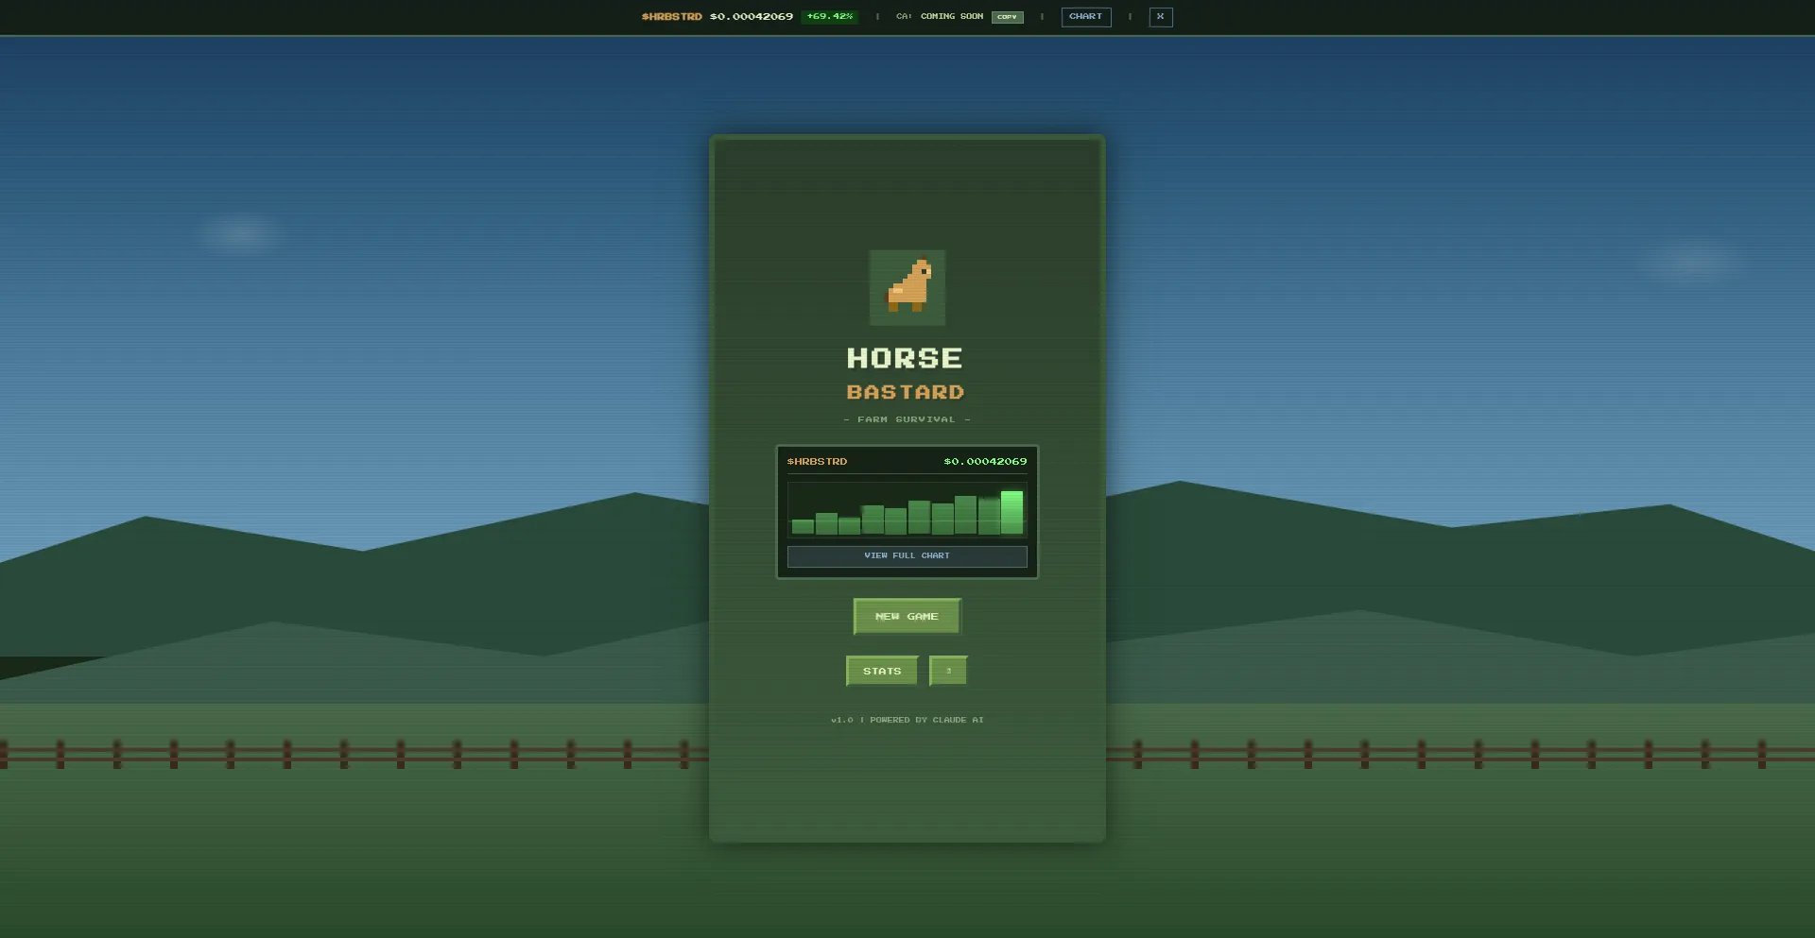Select the $HRBSTRD ticker in the top bar
1815x938 pixels.
tap(672, 16)
